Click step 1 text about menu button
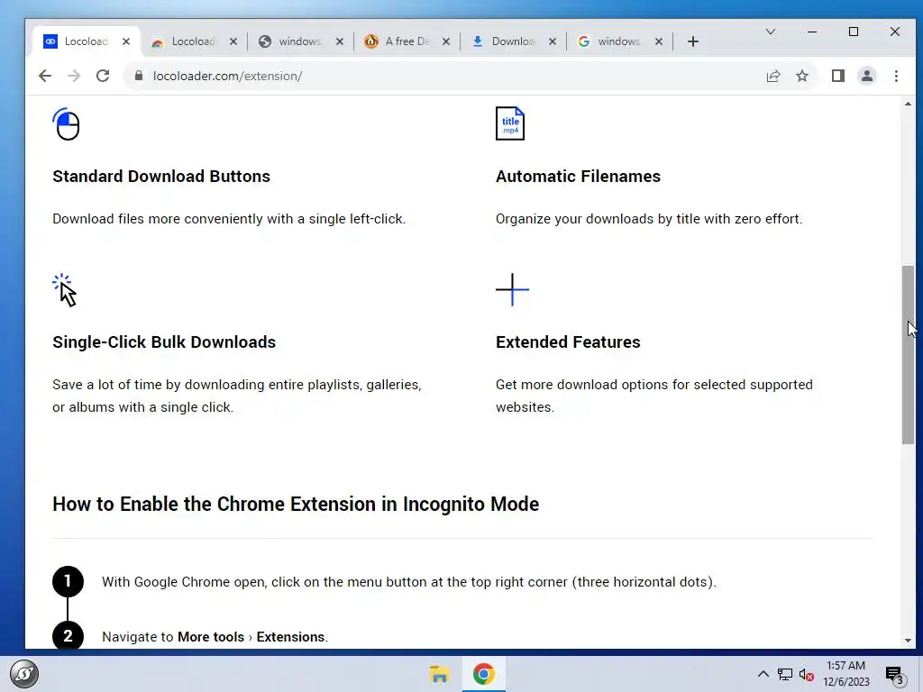This screenshot has height=692, width=923. click(409, 582)
